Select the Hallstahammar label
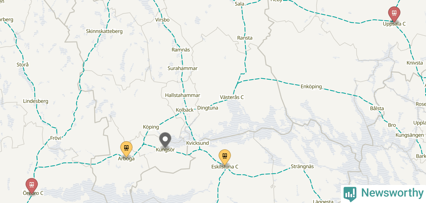Viewport: 426px width, 203px height. coord(183,95)
